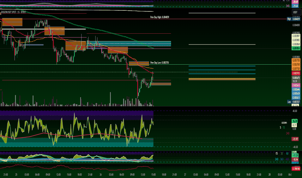
Task: Click the teal supply zone rectangle
Action: (129, 44)
